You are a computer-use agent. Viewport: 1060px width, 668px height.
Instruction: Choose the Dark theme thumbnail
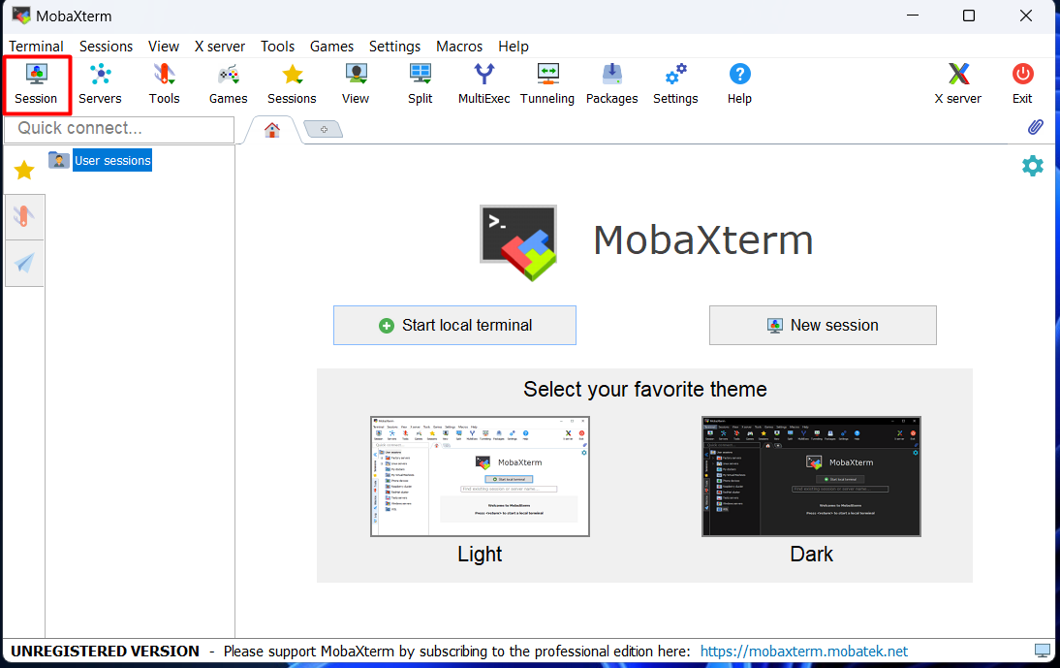(811, 476)
